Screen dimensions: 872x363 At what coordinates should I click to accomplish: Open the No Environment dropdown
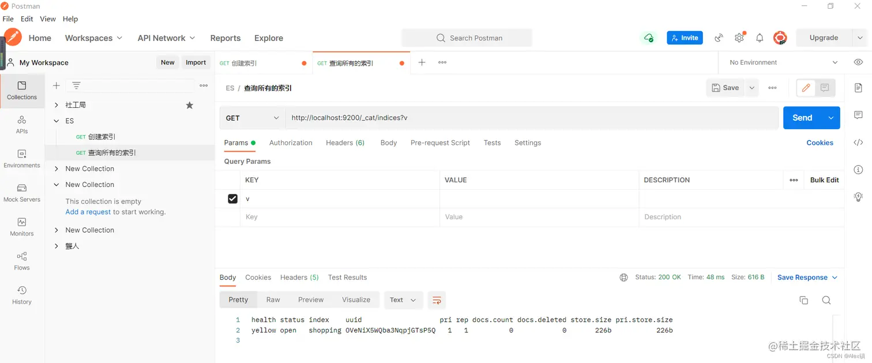click(x=783, y=62)
